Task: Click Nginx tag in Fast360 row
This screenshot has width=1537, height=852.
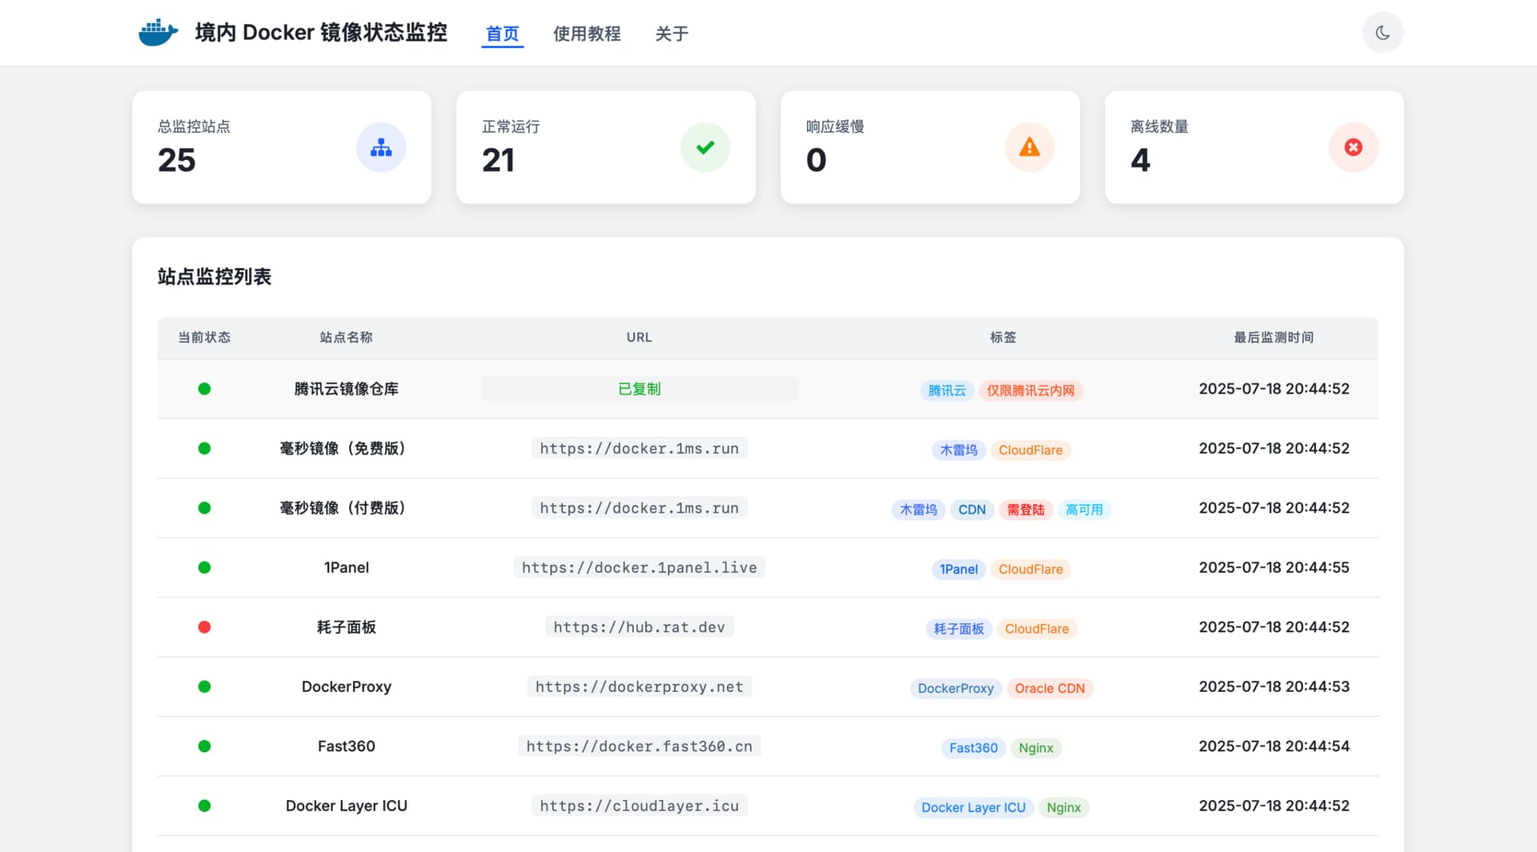Action: point(1036,748)
